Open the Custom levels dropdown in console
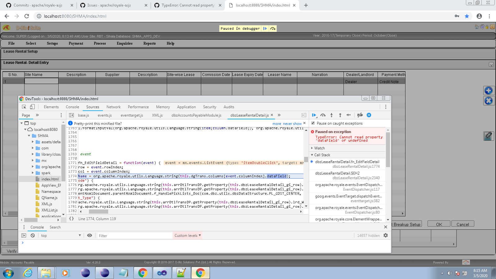 187,235
